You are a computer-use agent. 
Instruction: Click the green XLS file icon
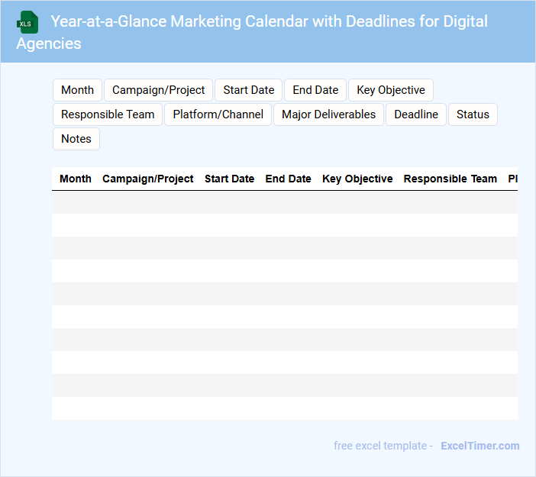(x=28, y=22)
